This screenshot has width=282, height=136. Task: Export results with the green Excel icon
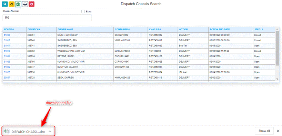[x=18, y=4]
